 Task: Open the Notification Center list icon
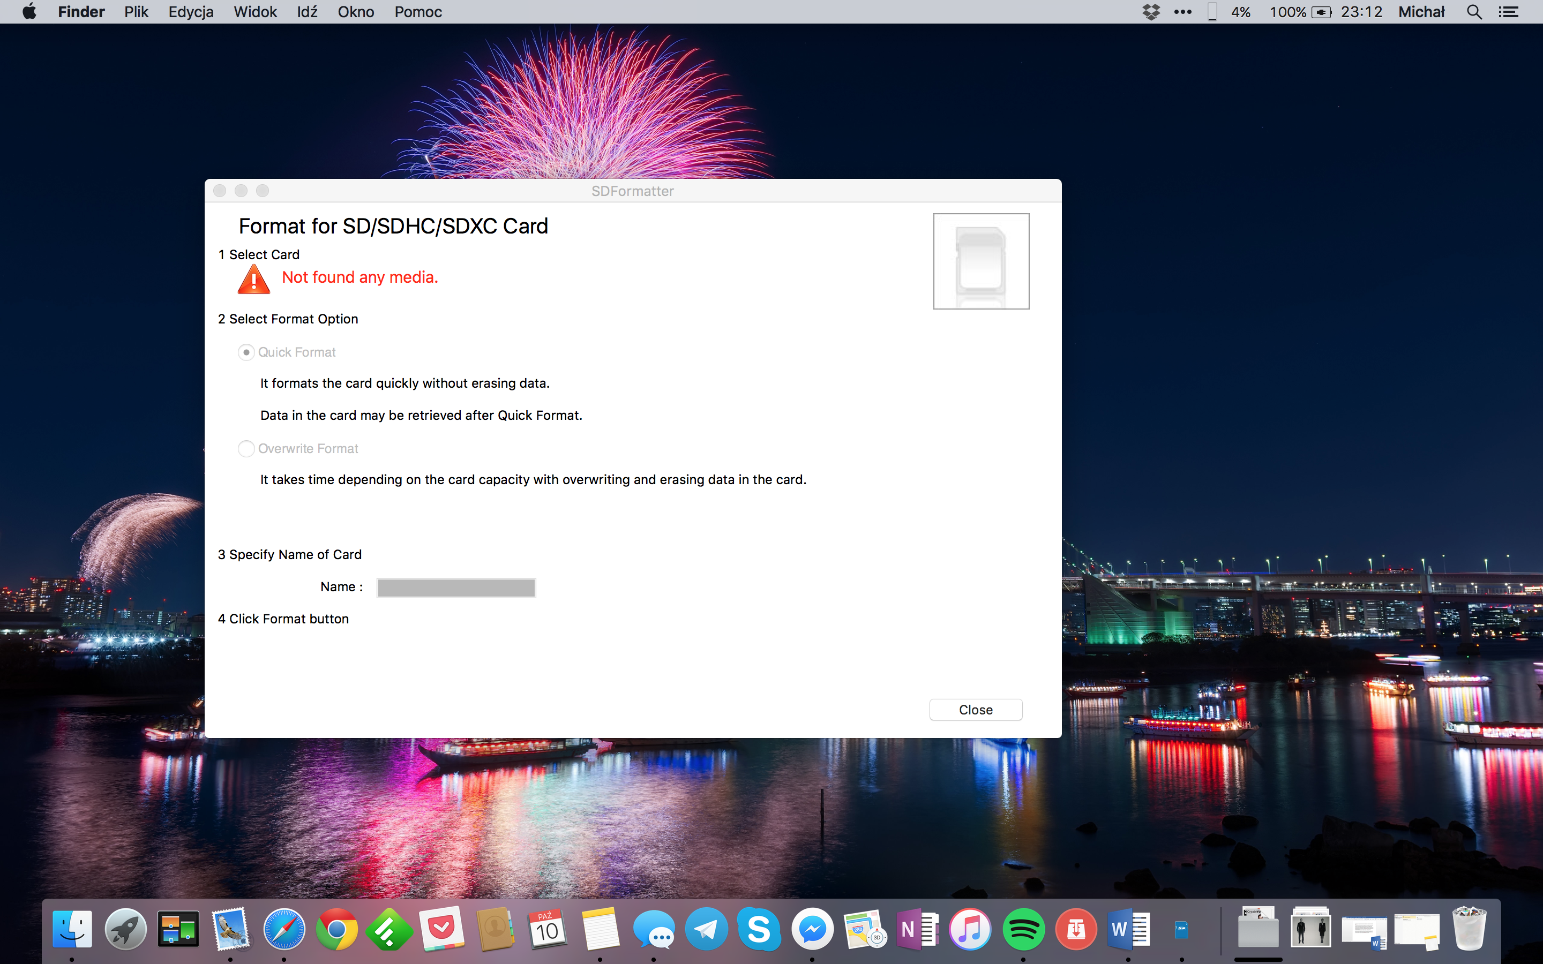1509,11
